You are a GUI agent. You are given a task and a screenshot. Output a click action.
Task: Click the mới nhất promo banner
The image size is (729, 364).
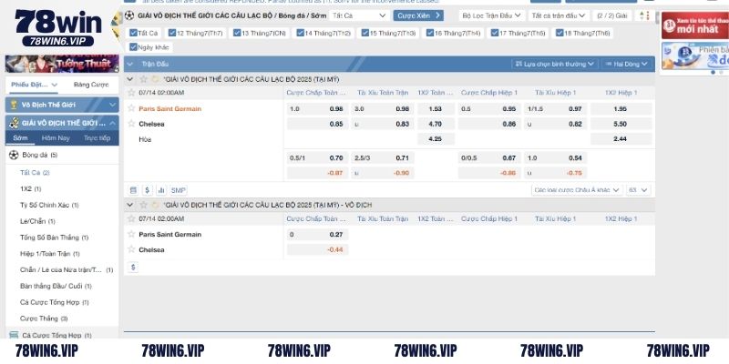pyautogui.click(x=694, y=25)
